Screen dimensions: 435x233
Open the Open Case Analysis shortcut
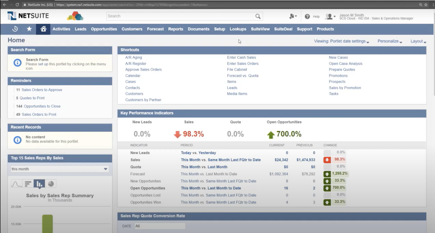(x=346, y=63)
